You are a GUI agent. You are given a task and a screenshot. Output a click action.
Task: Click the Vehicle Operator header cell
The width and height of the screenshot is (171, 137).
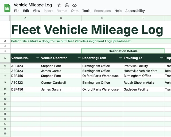(61, 58)
